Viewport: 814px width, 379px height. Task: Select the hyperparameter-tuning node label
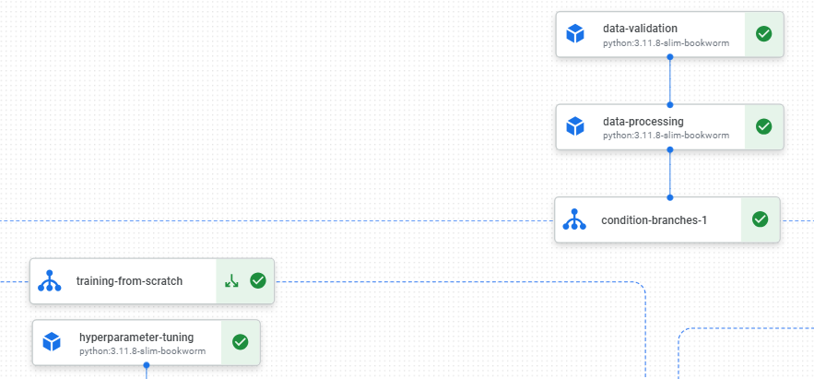point(136,338)
